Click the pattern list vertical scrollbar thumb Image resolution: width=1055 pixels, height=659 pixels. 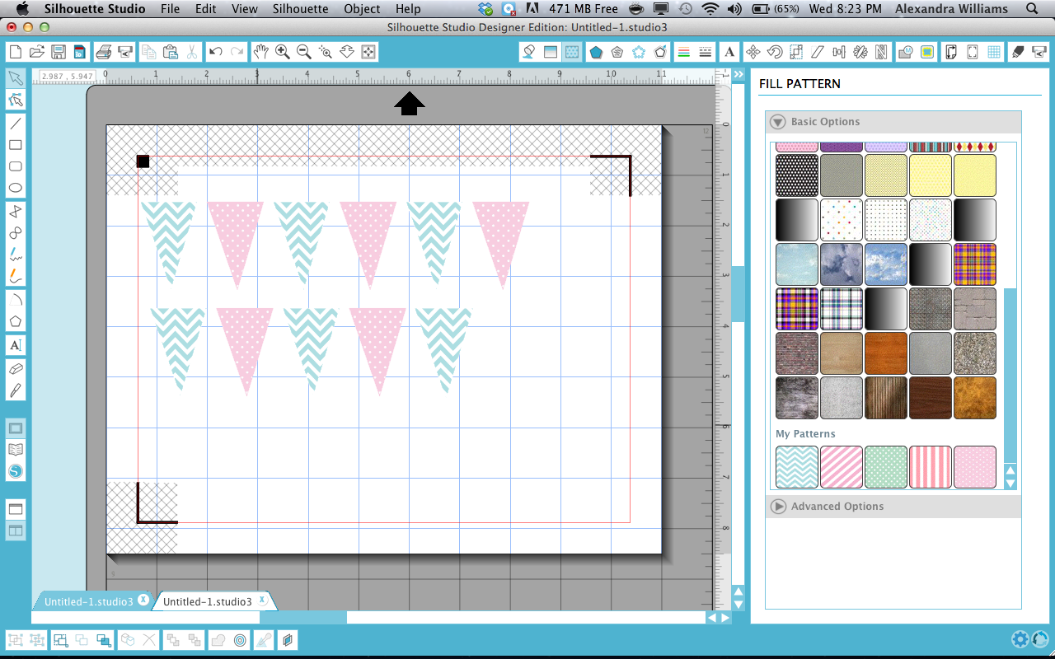point(1010,375)
